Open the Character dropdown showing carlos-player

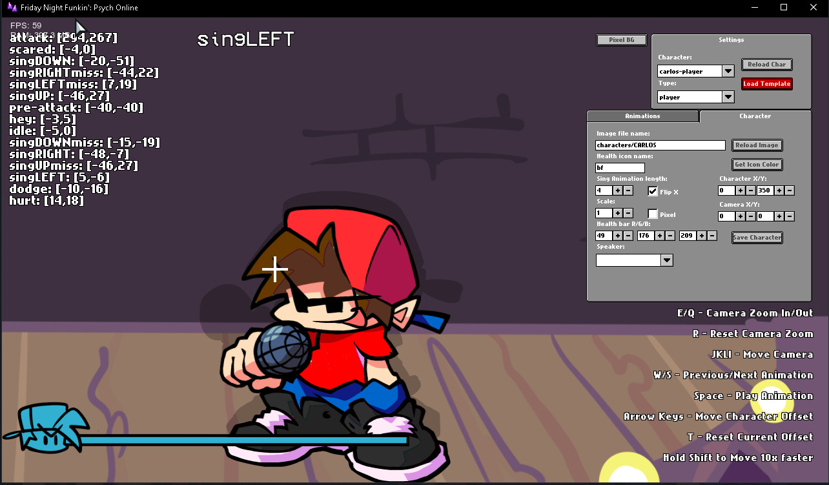tap(728, 71)
